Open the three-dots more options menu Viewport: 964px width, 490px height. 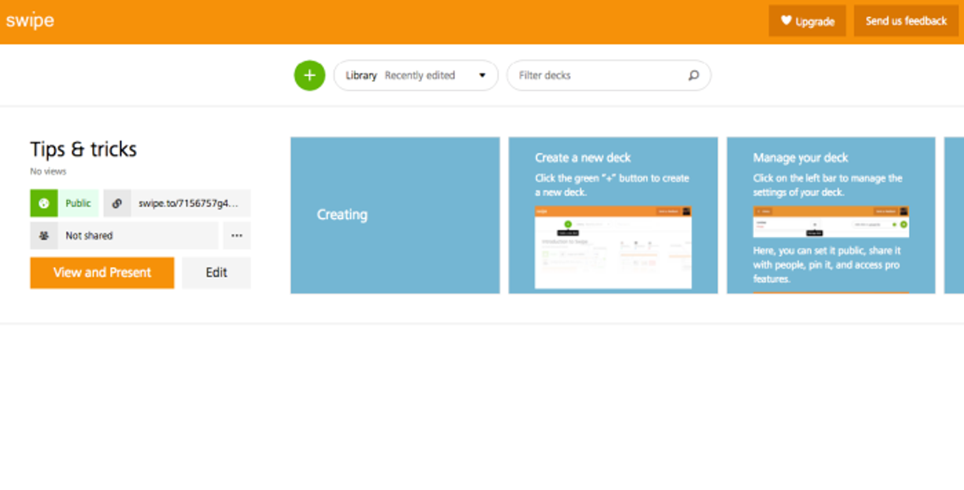237,235
